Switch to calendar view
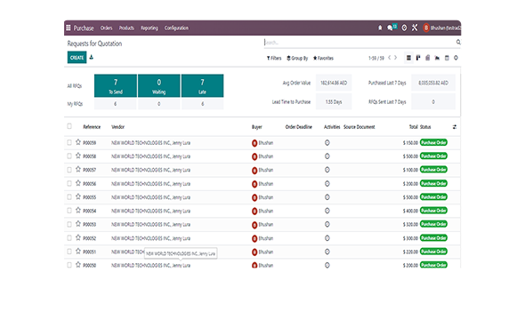This screenshot has width=525, height=320. click(x=447, y=58)
